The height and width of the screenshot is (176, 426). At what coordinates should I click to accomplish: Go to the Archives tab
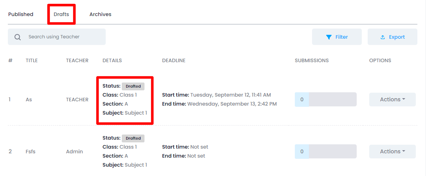pyautogui.click(x=100, y=14)
